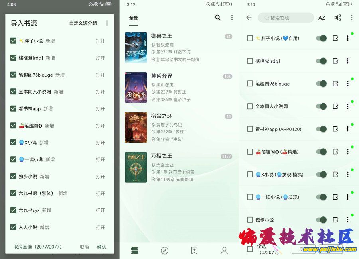Image resolution: width=359 pixels, height=259 pixels.
Task: Click the 搜索书源 search field
Action: point(286,18)
